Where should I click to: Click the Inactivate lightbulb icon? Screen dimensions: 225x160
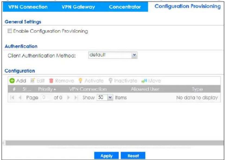pos(110,81)
